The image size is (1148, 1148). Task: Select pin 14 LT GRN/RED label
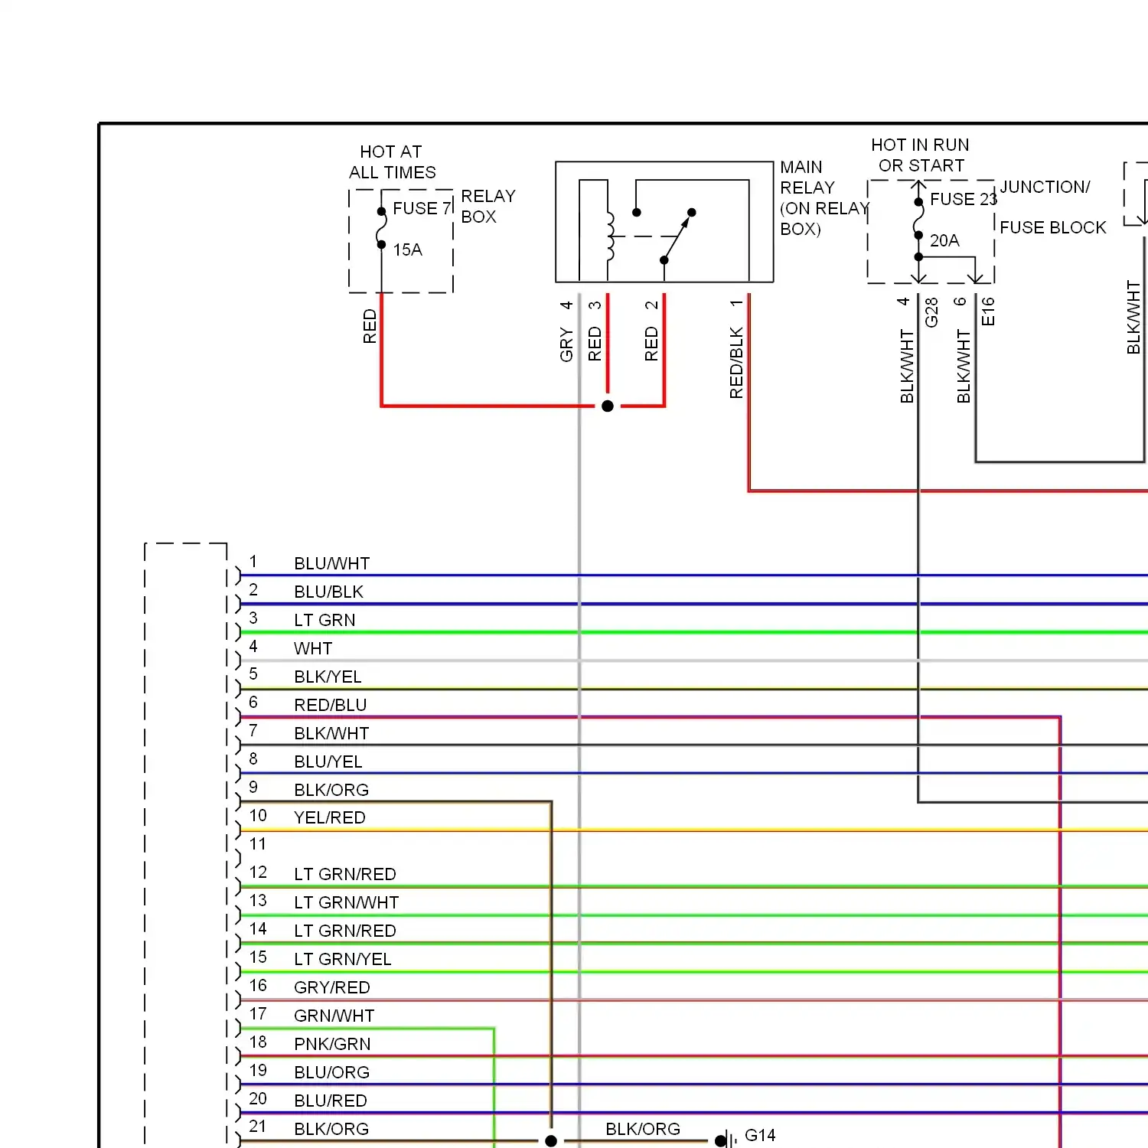pyautogui.click(x=345, y=931)
